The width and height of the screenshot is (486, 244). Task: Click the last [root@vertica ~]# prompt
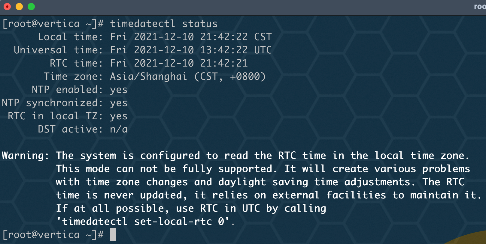(53, 235)
